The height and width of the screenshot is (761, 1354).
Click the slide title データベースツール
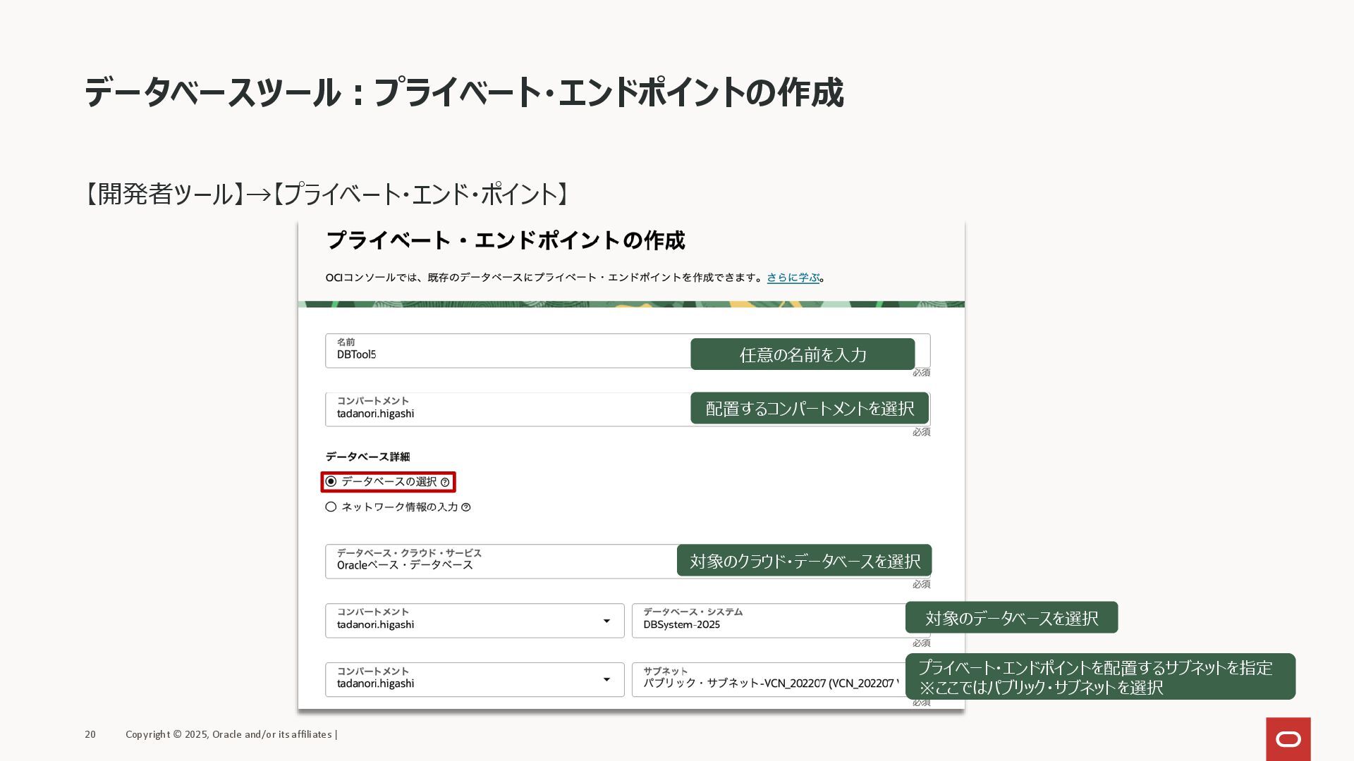click(463, 92)
